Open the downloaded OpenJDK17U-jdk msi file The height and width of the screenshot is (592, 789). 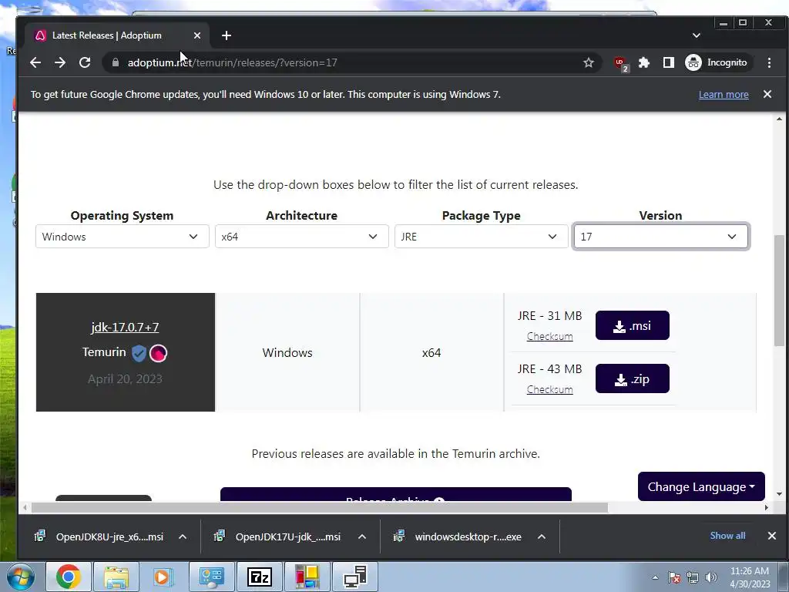pyautogui.click(x=279, y=536)
